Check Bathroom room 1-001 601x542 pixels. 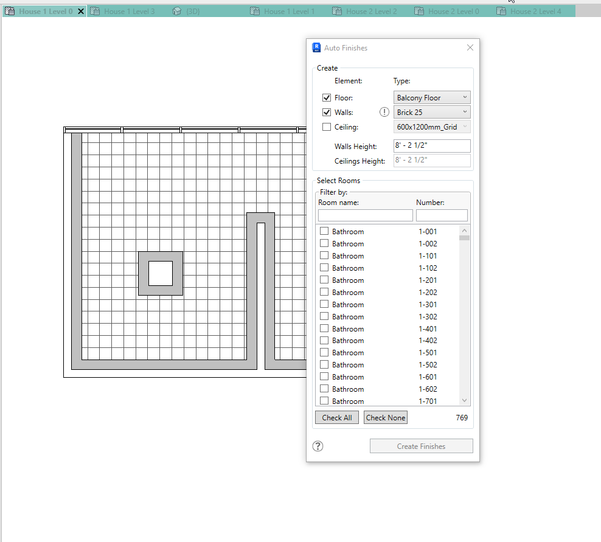[324, 231]
